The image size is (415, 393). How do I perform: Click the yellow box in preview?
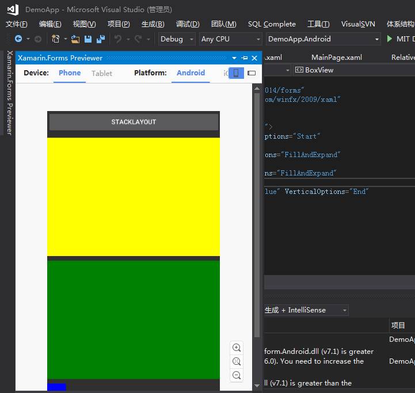tap(134, 197)
